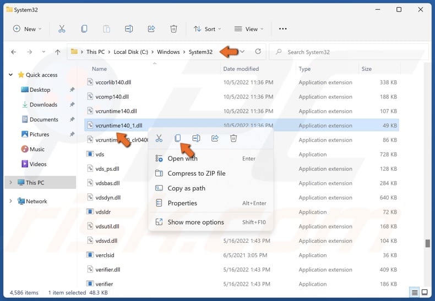Sort by the Type column header
This screenshot has width=435, height=301.
[x=304, y=69]
